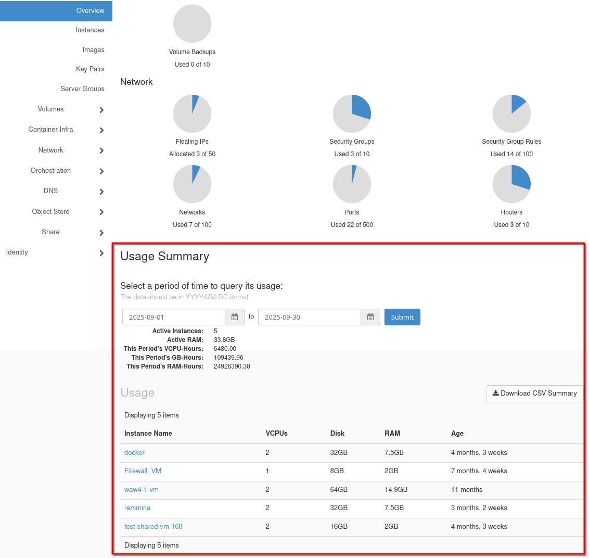Click the Security Groups pie chart

pos(352,113)
